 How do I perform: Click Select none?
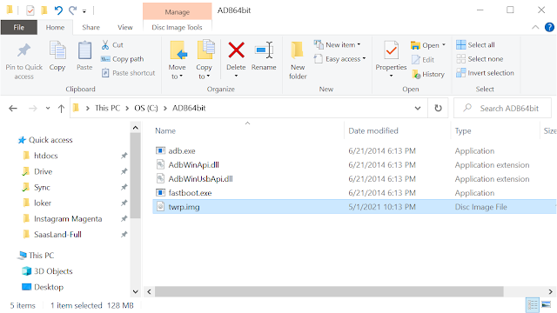point(480,59)
